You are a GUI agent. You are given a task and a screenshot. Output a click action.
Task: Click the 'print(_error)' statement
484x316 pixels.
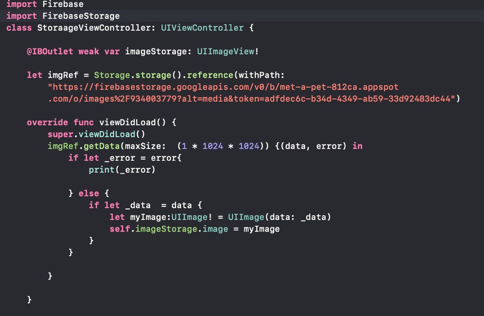click(122, 170)
